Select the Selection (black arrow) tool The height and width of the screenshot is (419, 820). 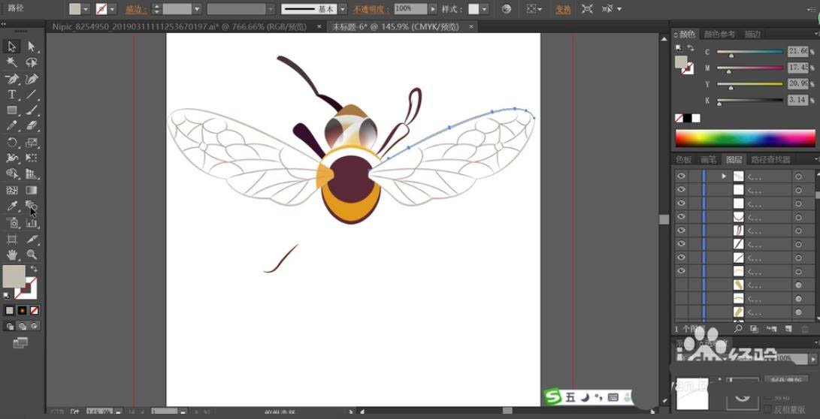pyautogui.click(x=12, y=47)
